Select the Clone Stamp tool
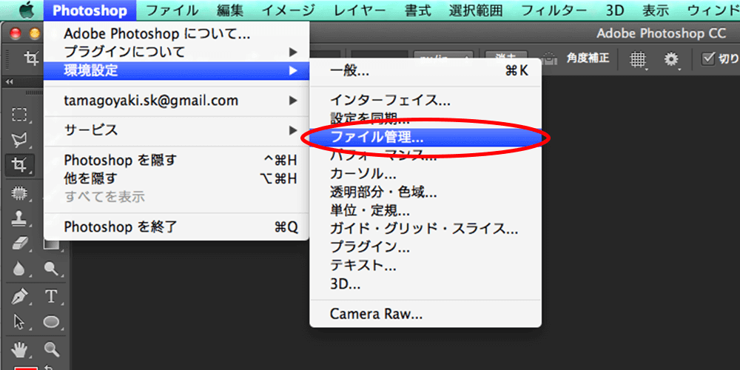Viewport: 740px width, 370px height. click(x=19, y=218)
